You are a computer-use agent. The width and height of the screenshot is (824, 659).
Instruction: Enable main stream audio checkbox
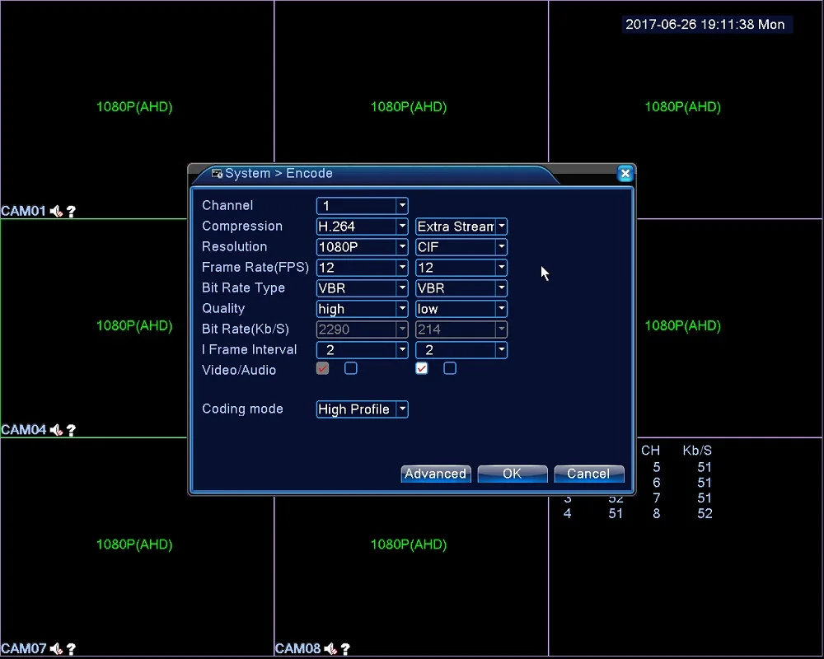(350, 368)
